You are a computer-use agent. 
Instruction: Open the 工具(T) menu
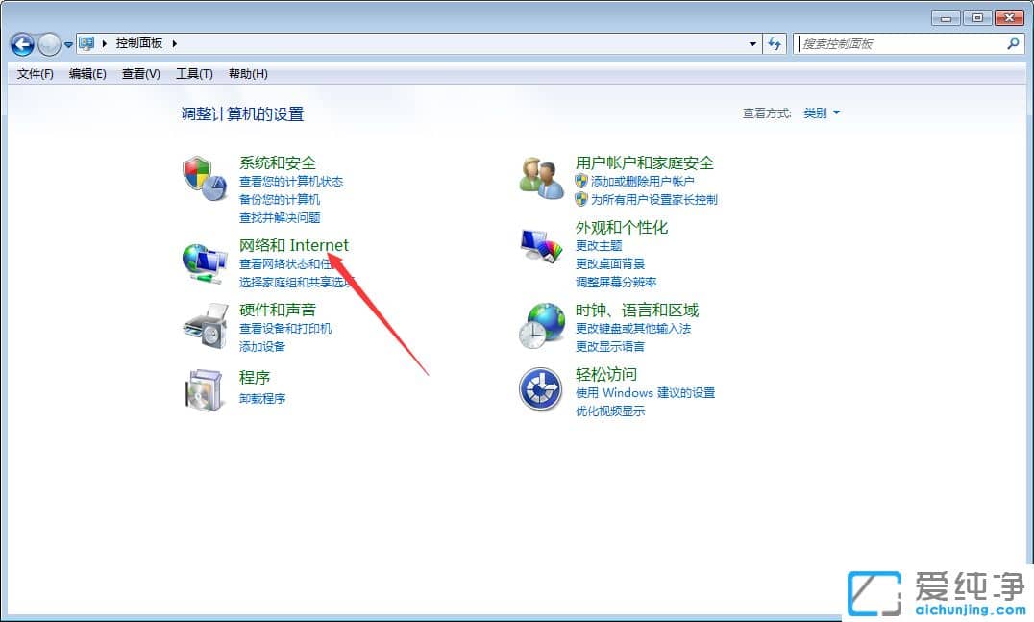tap(193, 73)
